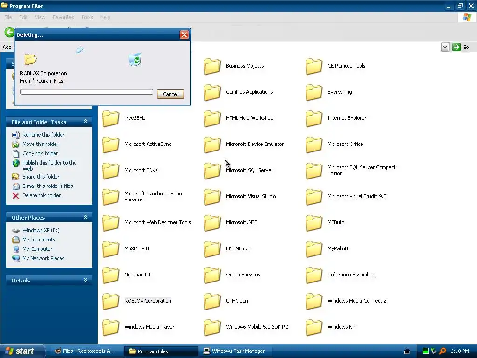The width and height of the screenshot is (477, 358).
Task: Go to My Network Places
Action: pos(43,258)
